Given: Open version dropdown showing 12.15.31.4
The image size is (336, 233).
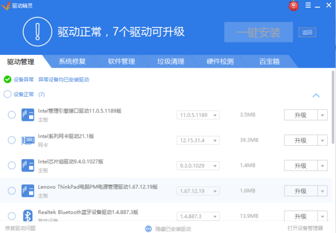Looking at the screenshot, I should coord(198,141).
